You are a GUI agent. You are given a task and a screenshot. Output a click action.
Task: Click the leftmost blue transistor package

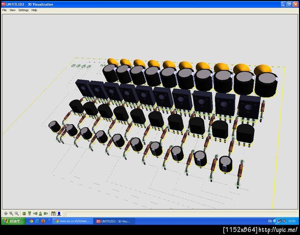[x=84, y=89]
